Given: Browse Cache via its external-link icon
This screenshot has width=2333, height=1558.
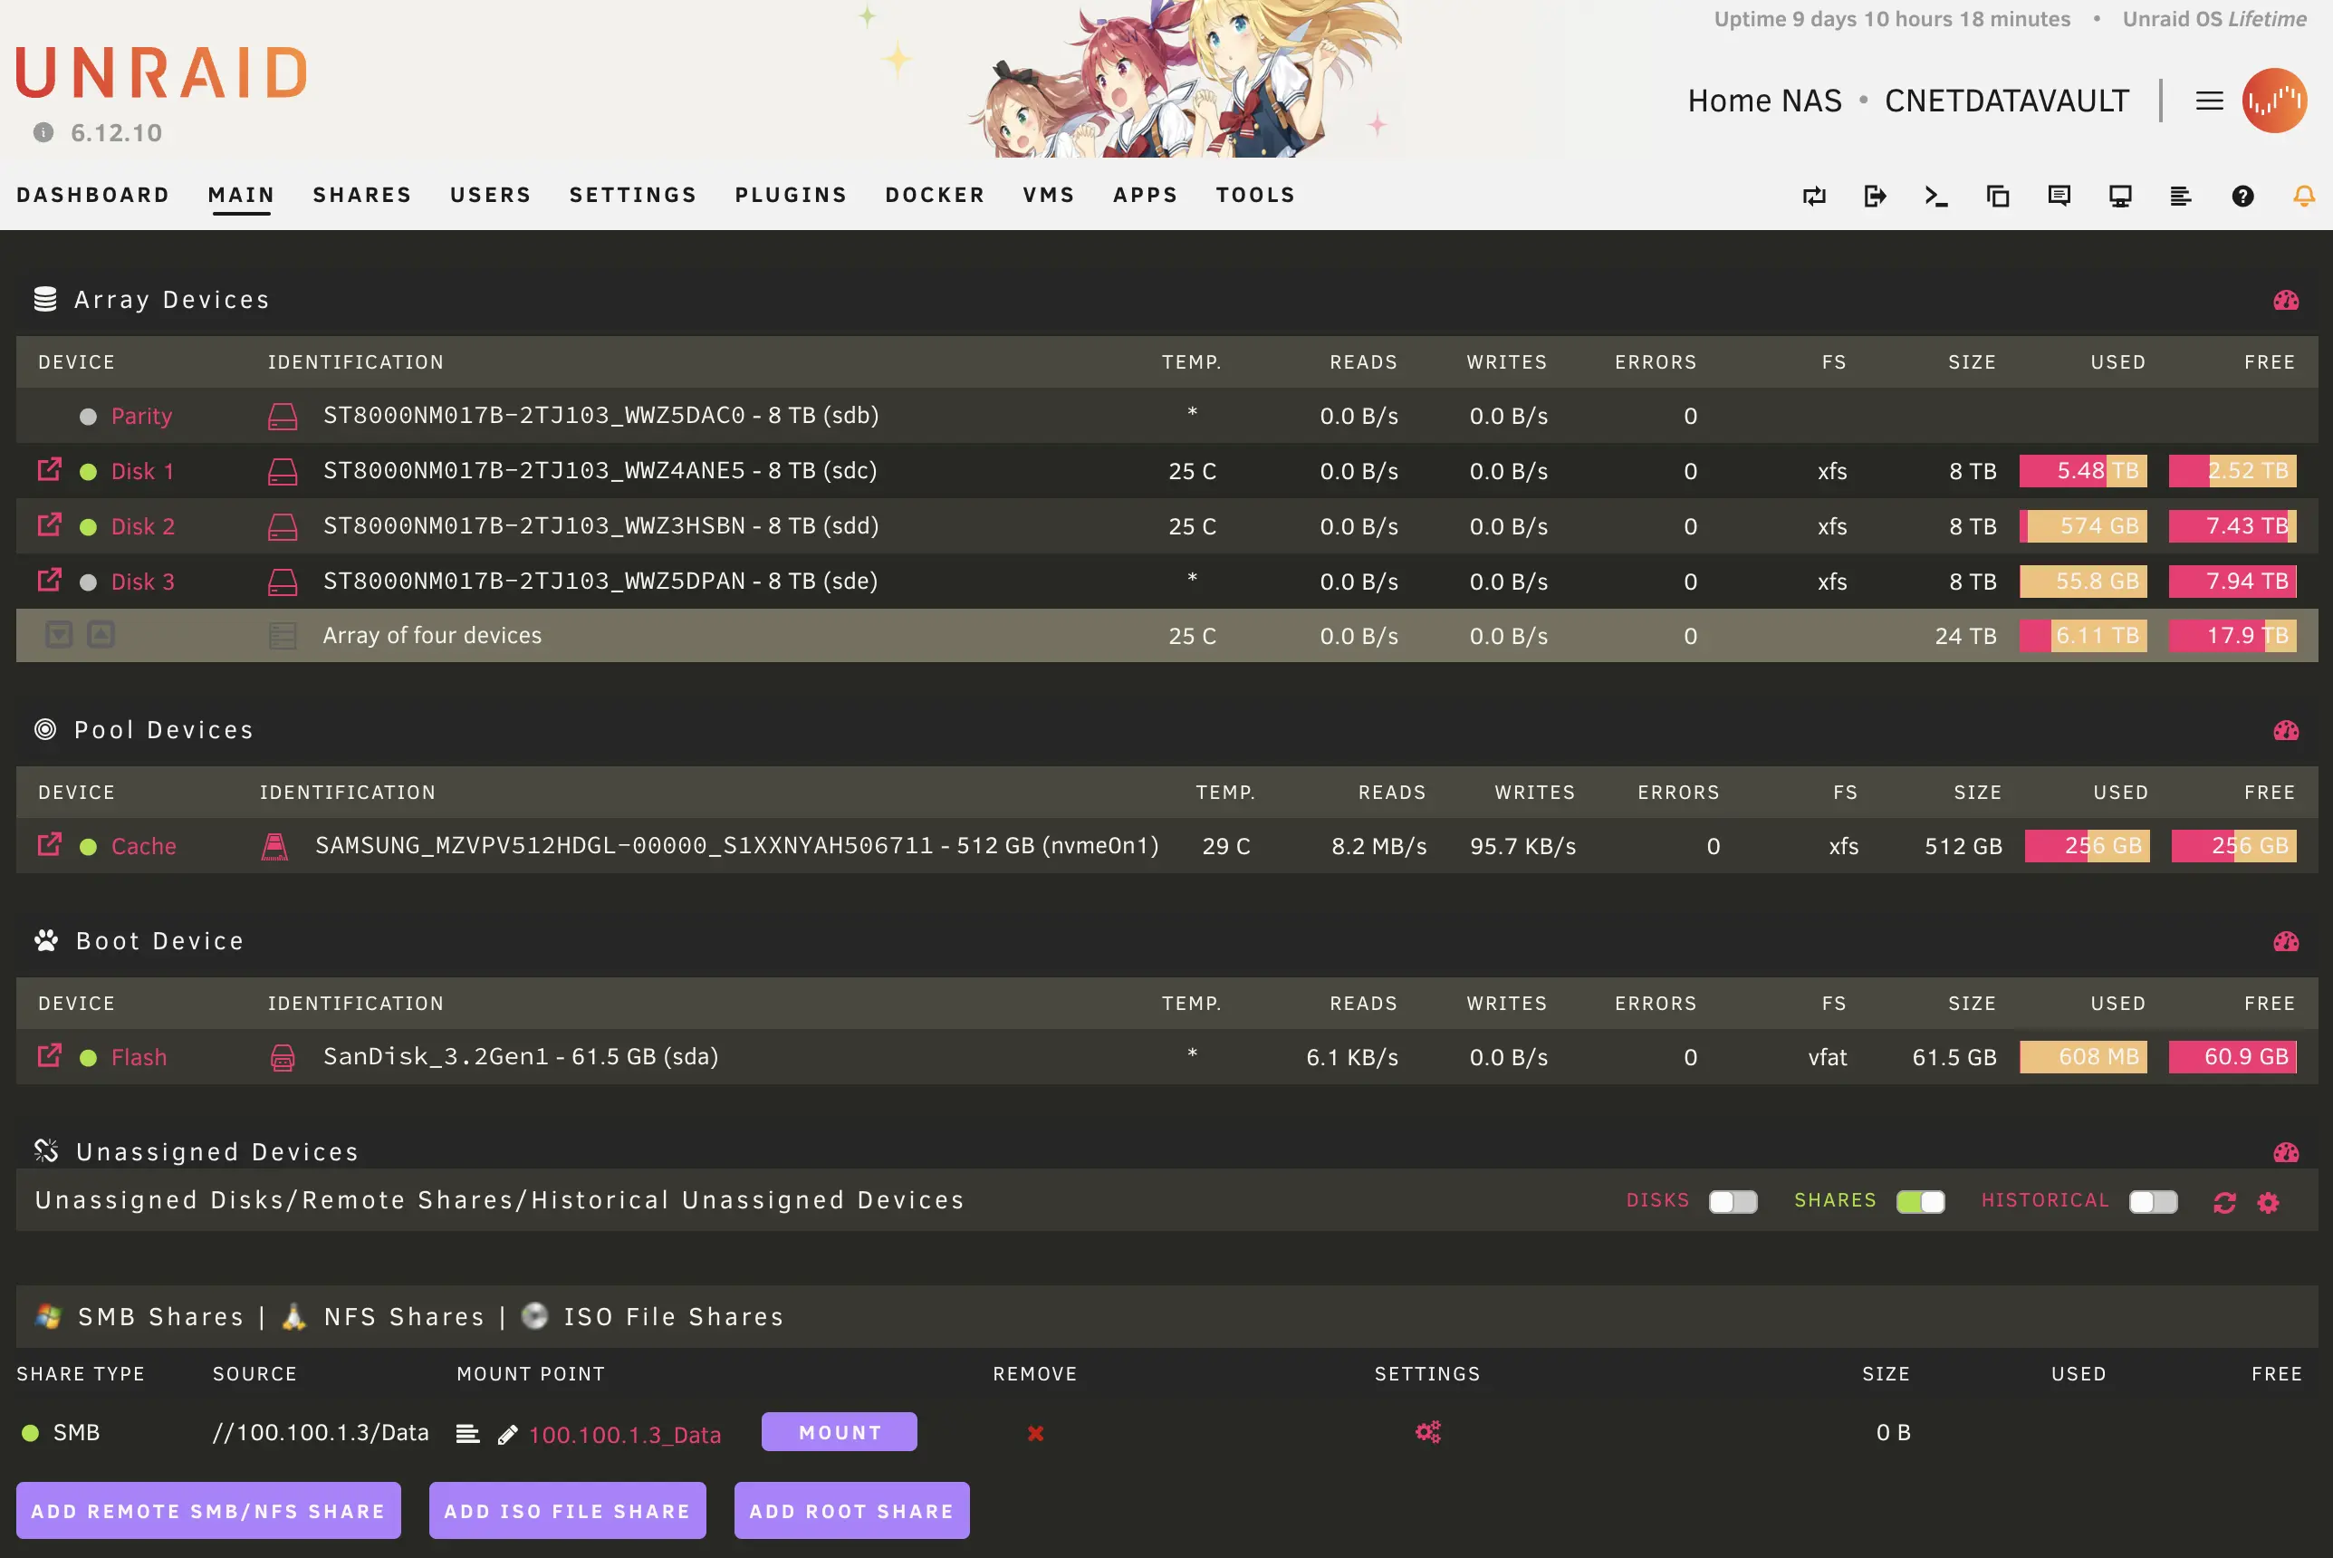Looking at the screenshot, I should (x=50, y=844).
